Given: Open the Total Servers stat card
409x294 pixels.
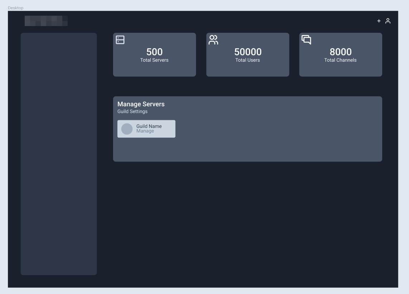Looking at the screenshot, I should coord(155,55).
